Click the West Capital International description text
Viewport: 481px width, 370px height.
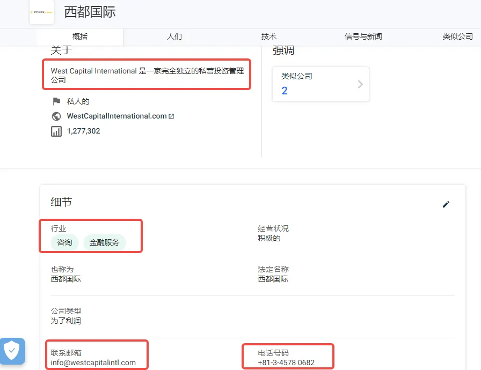point(147,75)
